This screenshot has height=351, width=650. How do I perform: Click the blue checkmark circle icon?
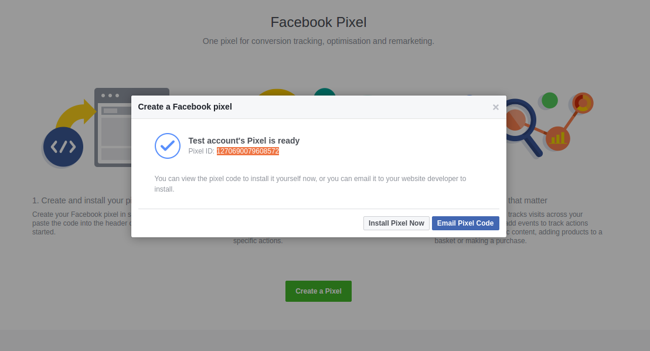pyautogui.click(x=168, y=146)
